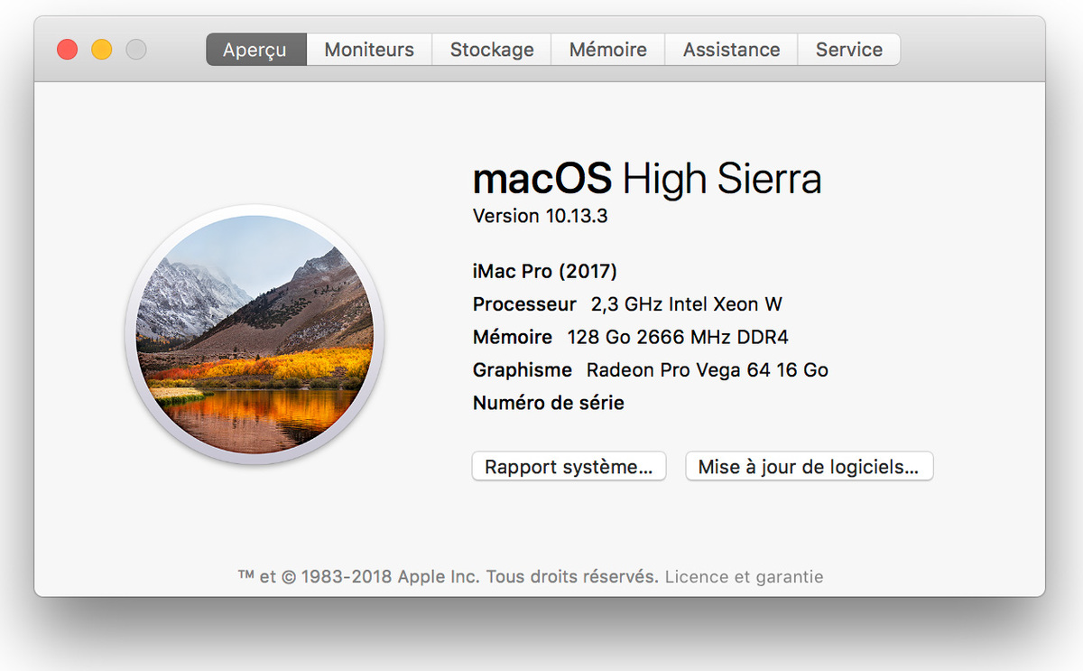Click the Apple Inc. copyright notice
The image size is (1083, 671).
point(449,576)
